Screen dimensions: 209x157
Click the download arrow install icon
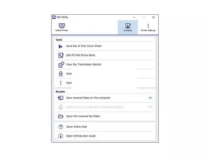click(x=61, y=74)
